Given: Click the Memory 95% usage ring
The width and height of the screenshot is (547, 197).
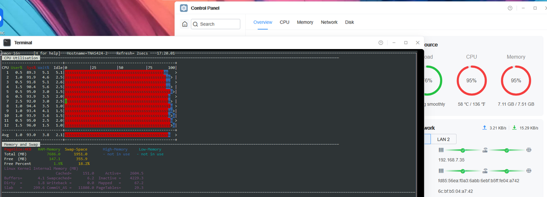Looking at the screenshot, I should click(516, 81).
